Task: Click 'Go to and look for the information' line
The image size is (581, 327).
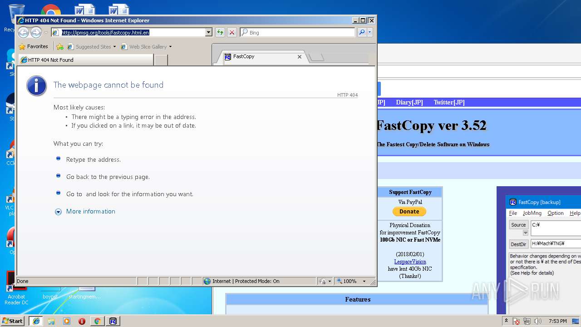Action: pos(130,194)
